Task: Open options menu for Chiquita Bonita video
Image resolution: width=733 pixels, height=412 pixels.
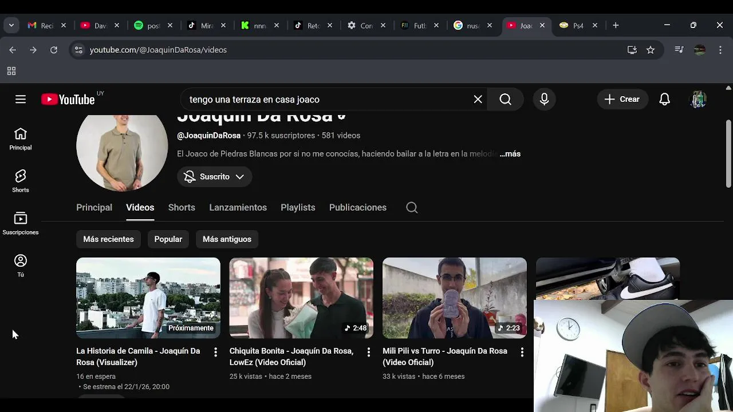Action: click(369, 352)
